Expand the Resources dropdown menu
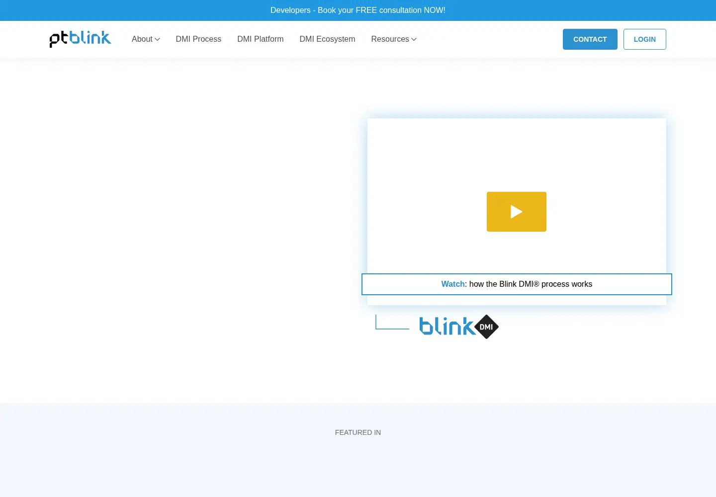Image resolution: width=716 pixels, height=497 pixels. tap(394, 39)
